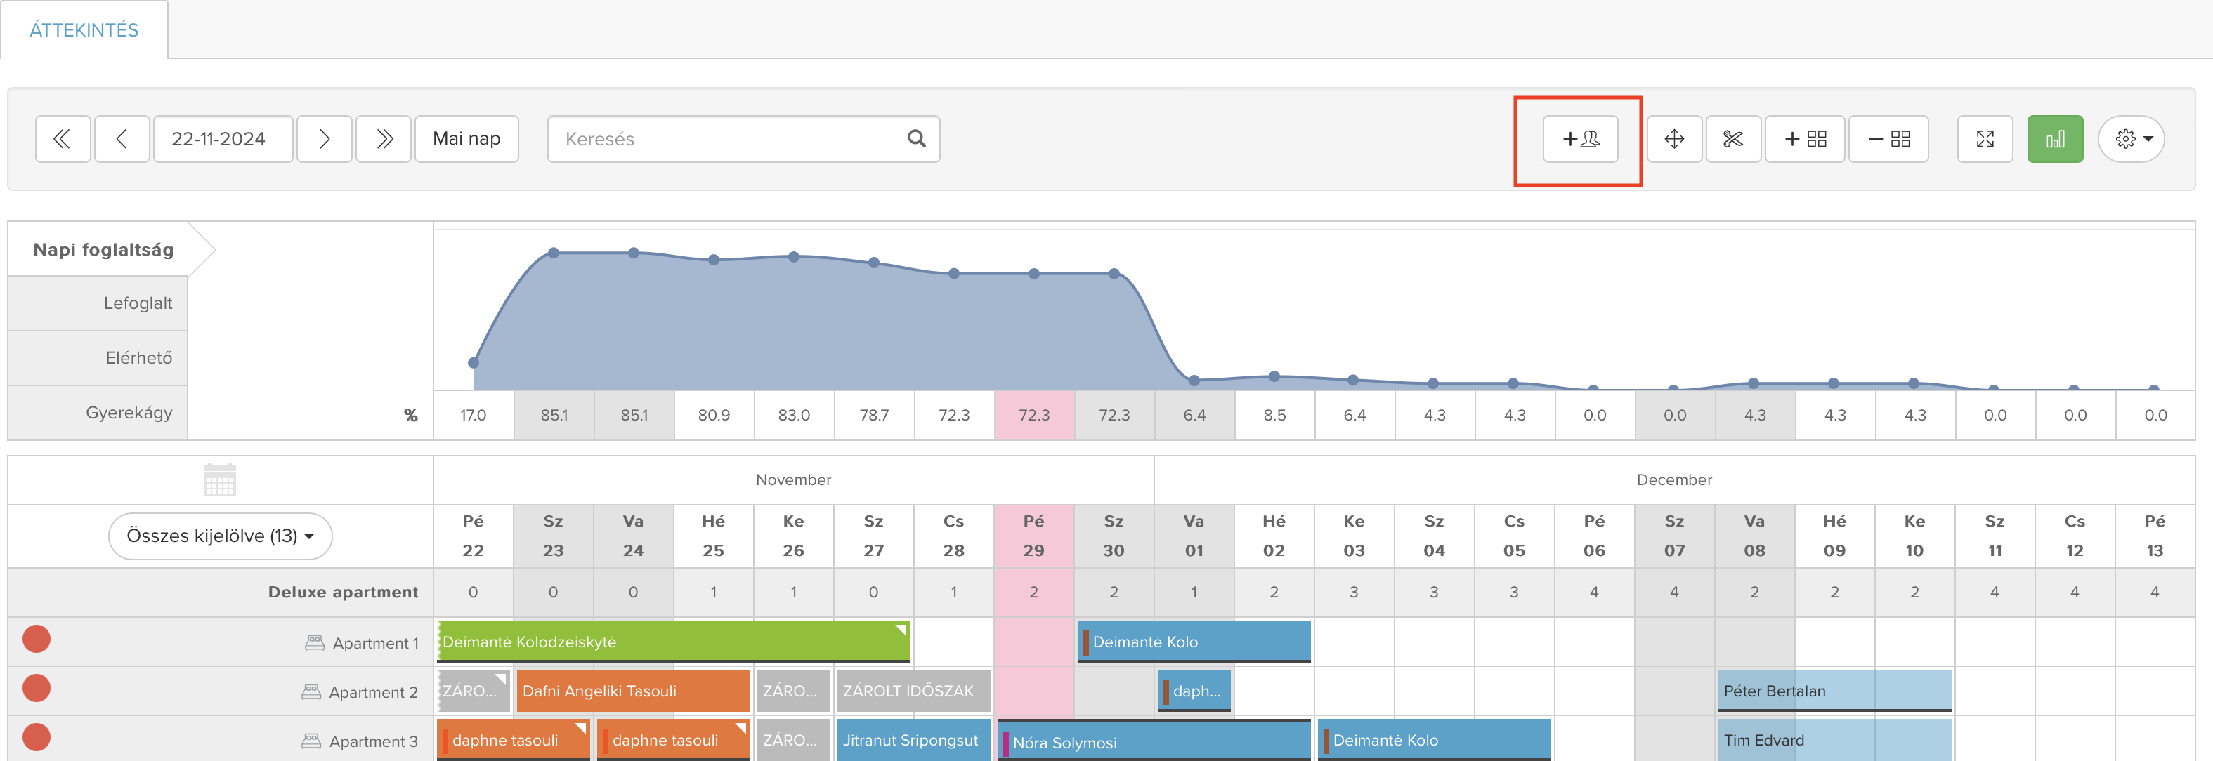Open the Összes kijelölve (13) dropdown
Screen dimensions: 2213x761
pos(220,536)
